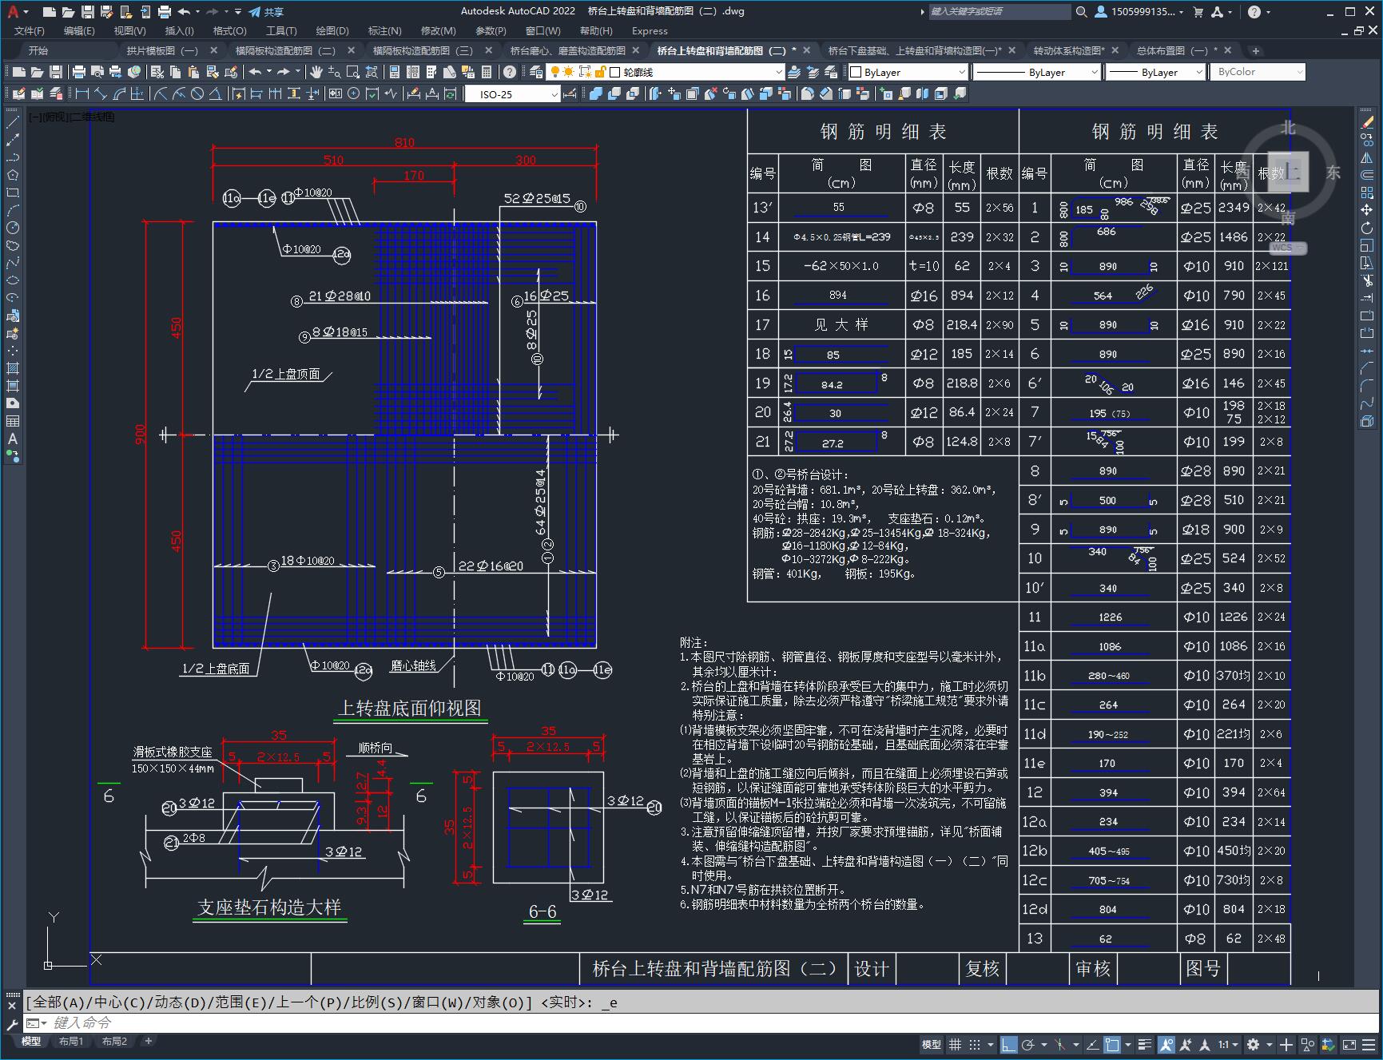This screenshot has width=1383, height=1060.
Task: Toggle annotation visibility in the status bar
Action: [1166, 1044]
